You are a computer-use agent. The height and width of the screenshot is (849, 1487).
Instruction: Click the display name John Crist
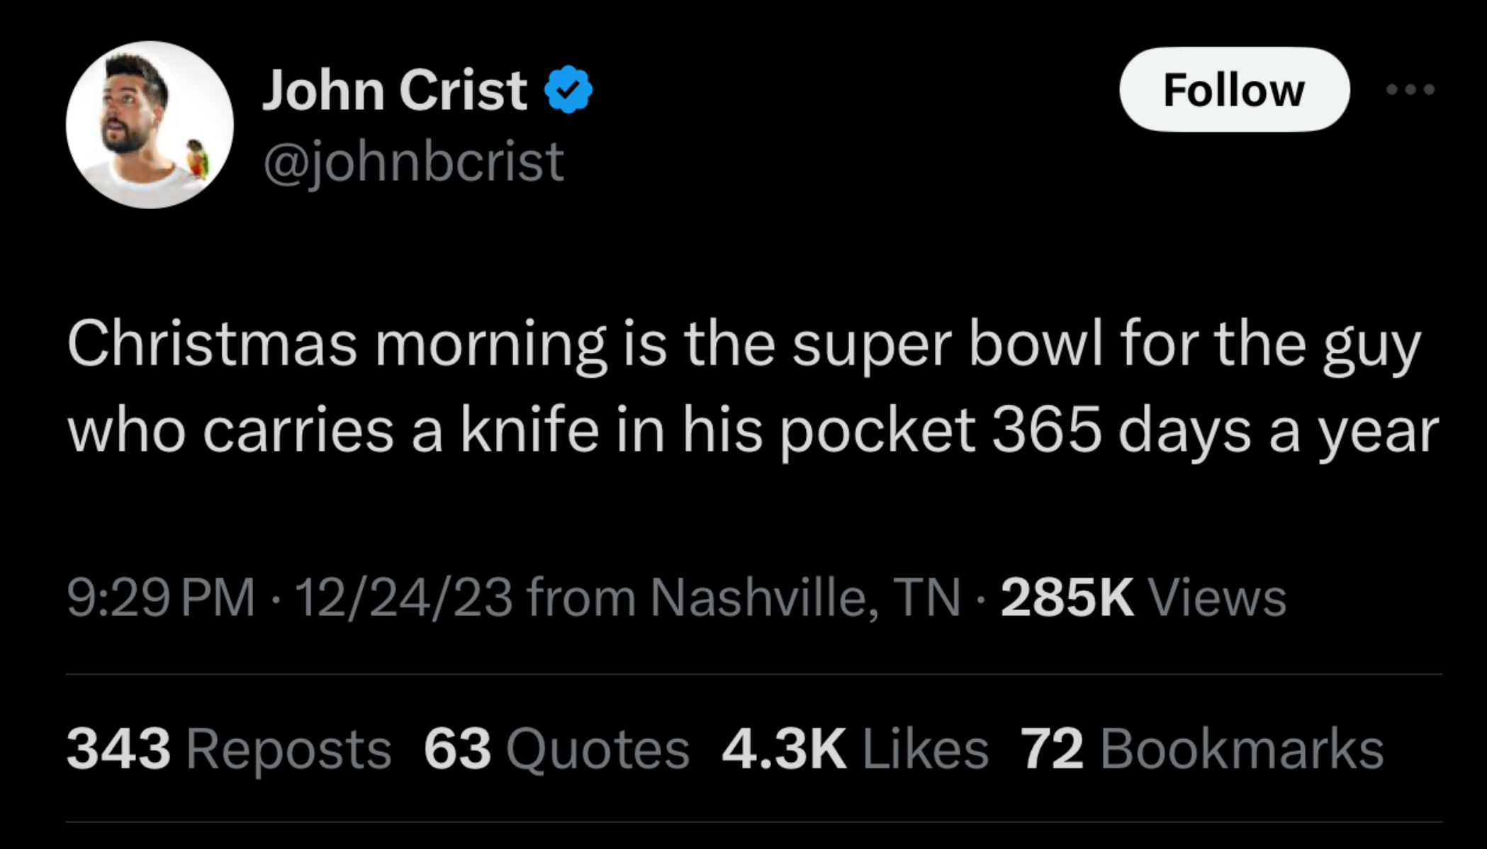[x=394, y=90]
